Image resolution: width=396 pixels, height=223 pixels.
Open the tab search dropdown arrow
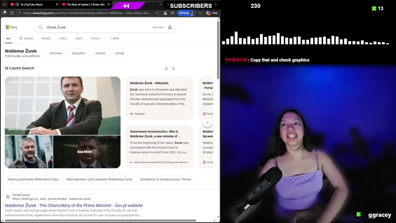tap(4, 4)
